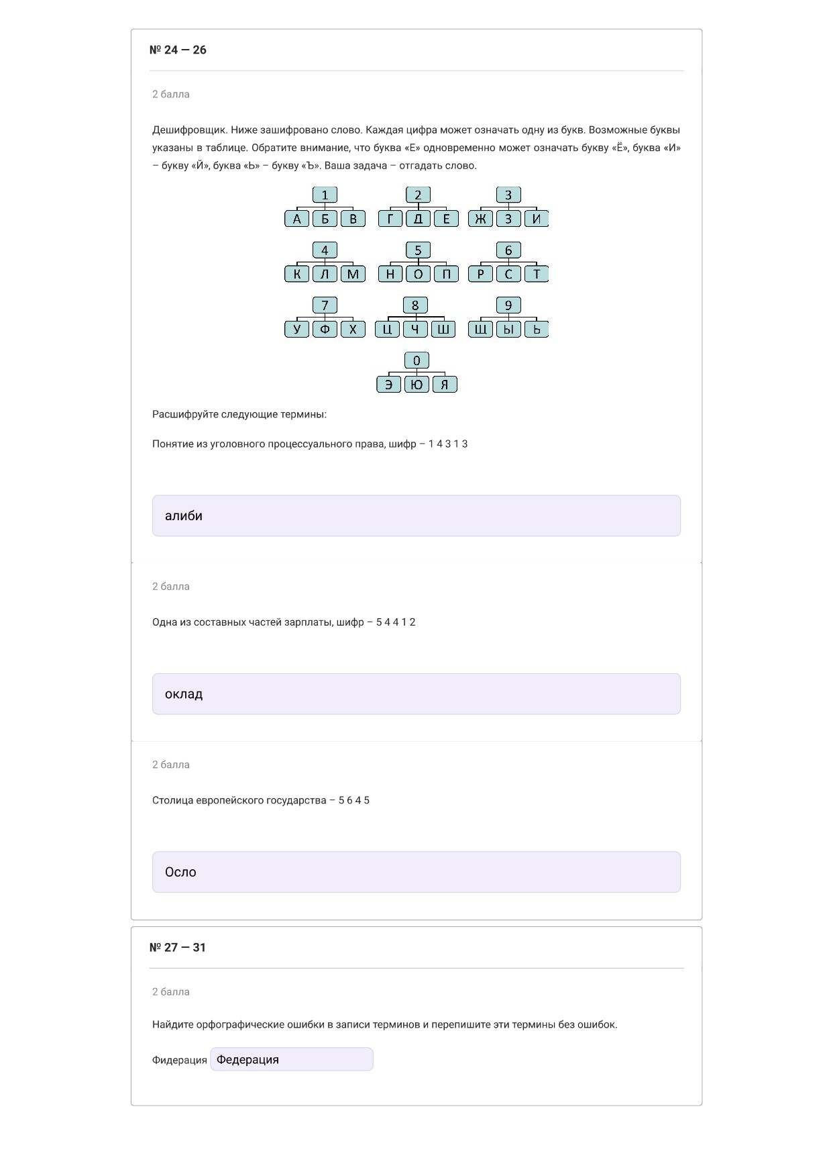Click letter «Д» box under digit 2

click(x=418, y=218)
